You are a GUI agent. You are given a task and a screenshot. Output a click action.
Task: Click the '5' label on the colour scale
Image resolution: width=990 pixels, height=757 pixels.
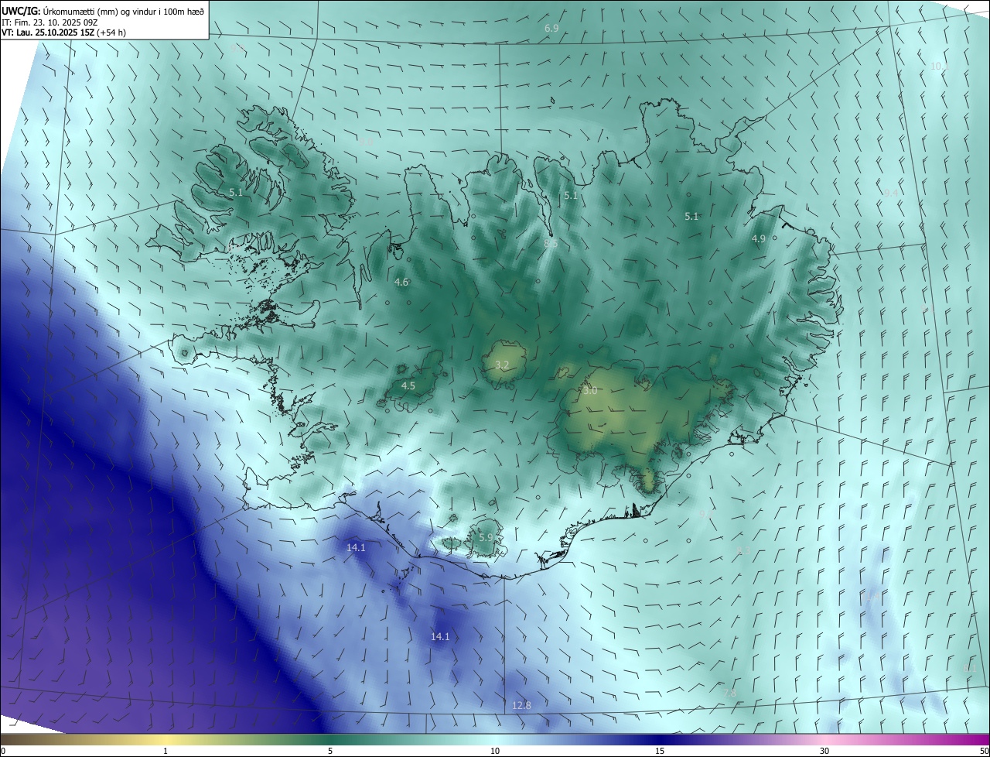point(330,751)
